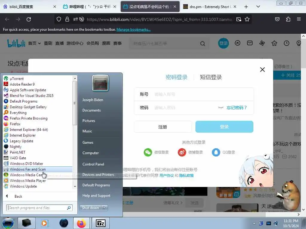This screenshot has height=229, width=306.
Task: Close the login dialog with the X
Action: pos(262,69)
